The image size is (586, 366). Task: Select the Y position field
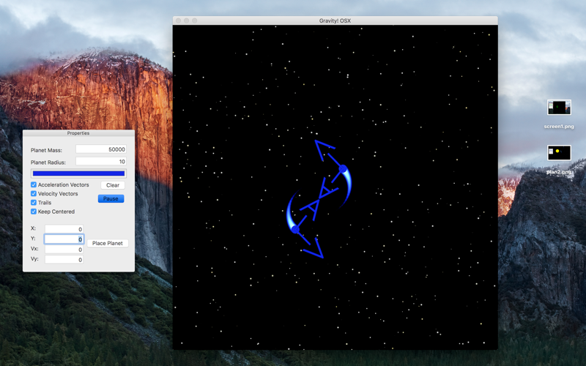click(64, 239)
